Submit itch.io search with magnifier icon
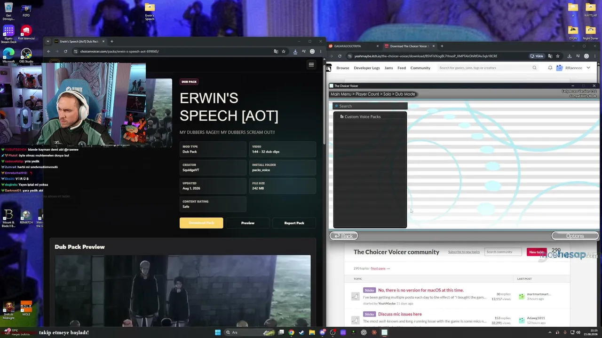The image size is (602, 338). [534, 68]
